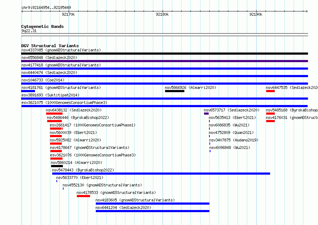Open the nsv5633770 Ebert2021 label
The height and width of the screenshot is (225, 318).
80,177
